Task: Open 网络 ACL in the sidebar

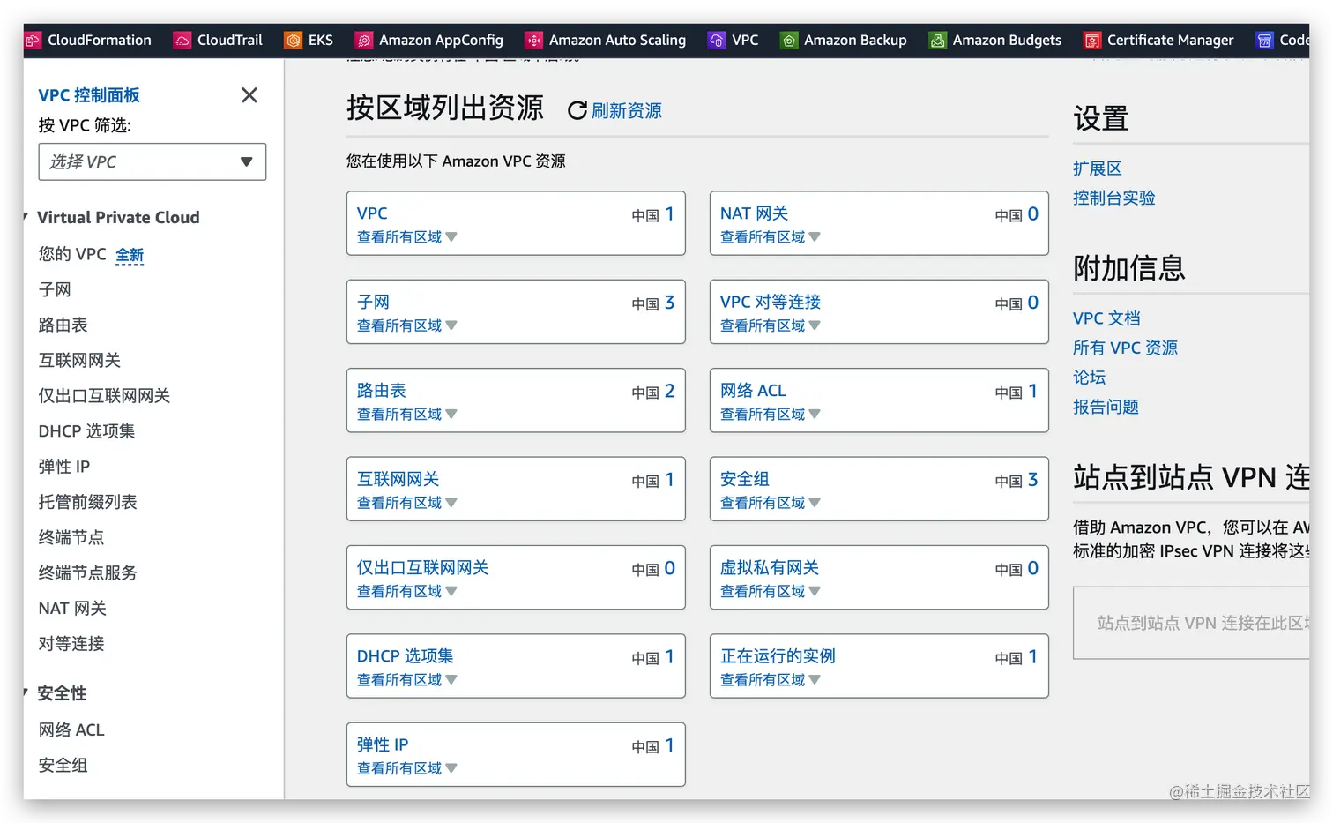Action: [71, 729]
